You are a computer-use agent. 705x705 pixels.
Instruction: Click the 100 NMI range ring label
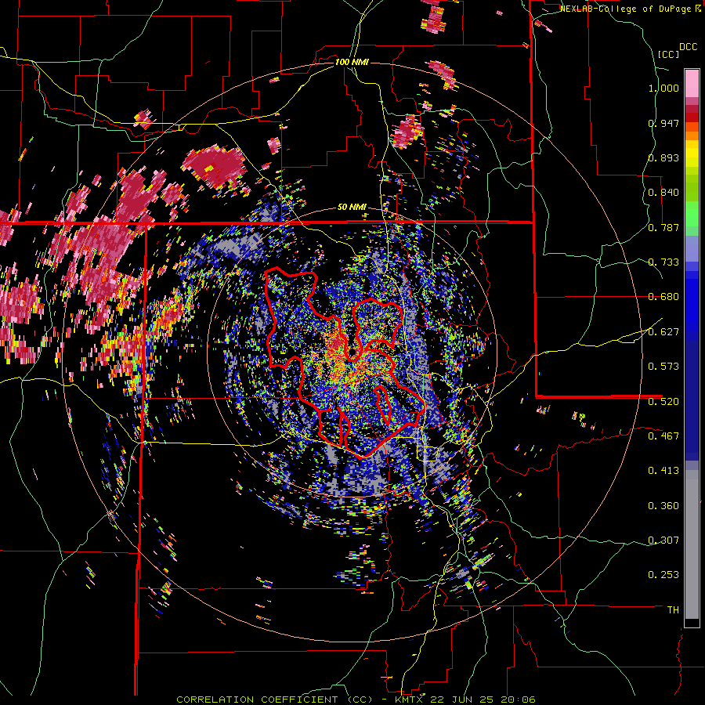352,62
